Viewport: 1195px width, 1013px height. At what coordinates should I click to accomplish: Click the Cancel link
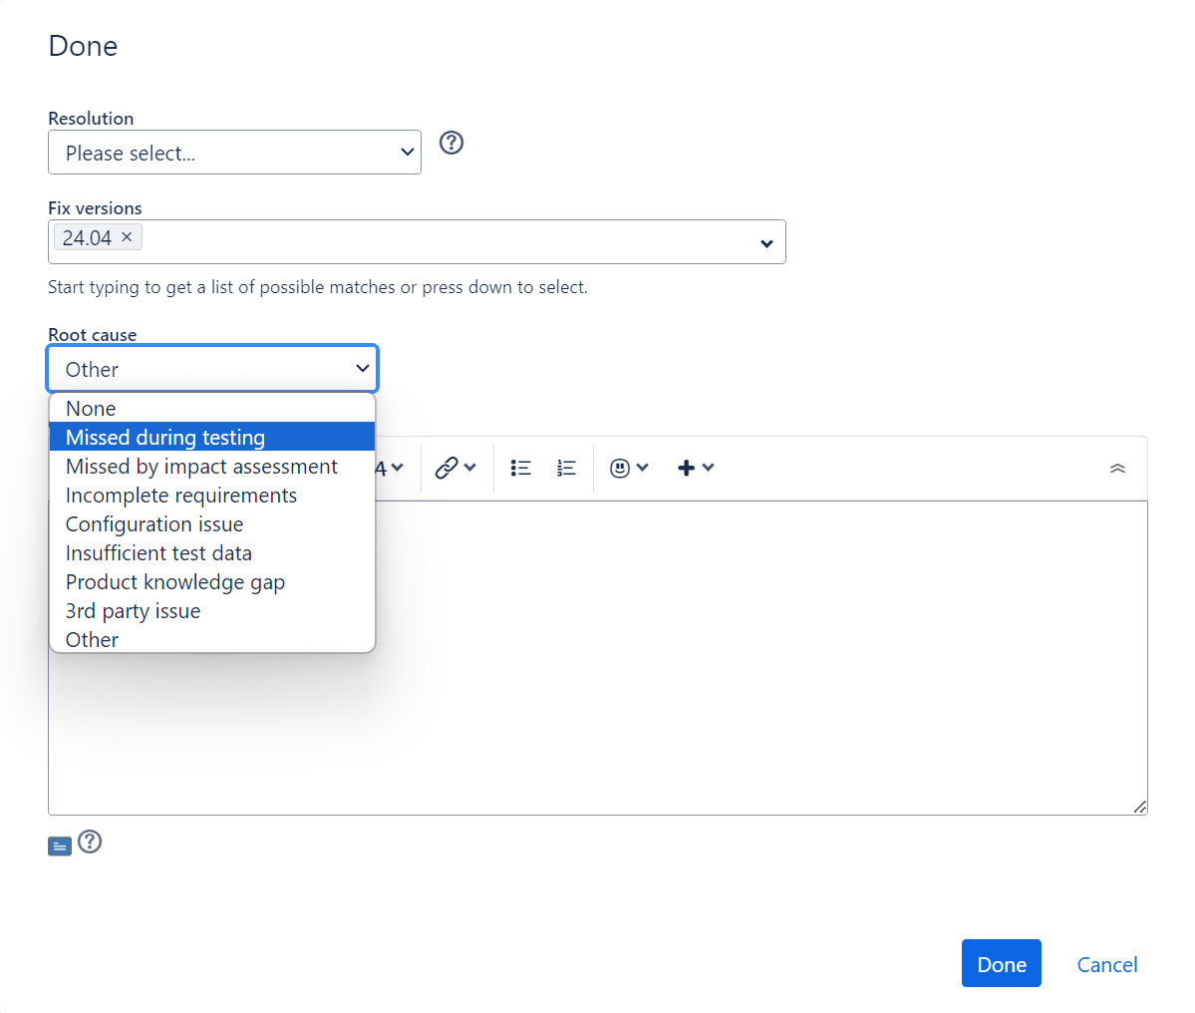tap(1106, 964)
